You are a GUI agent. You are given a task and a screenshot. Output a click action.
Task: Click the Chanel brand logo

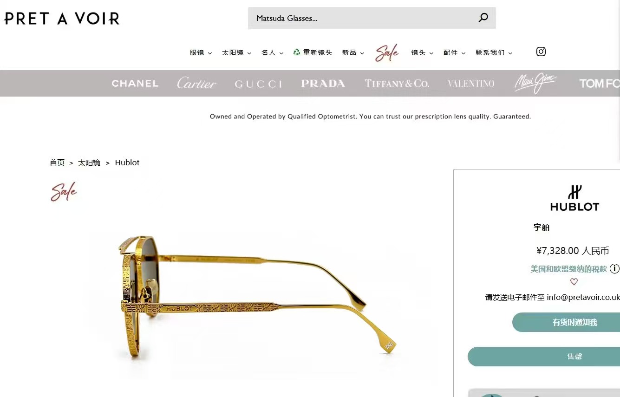coord(135,84)
